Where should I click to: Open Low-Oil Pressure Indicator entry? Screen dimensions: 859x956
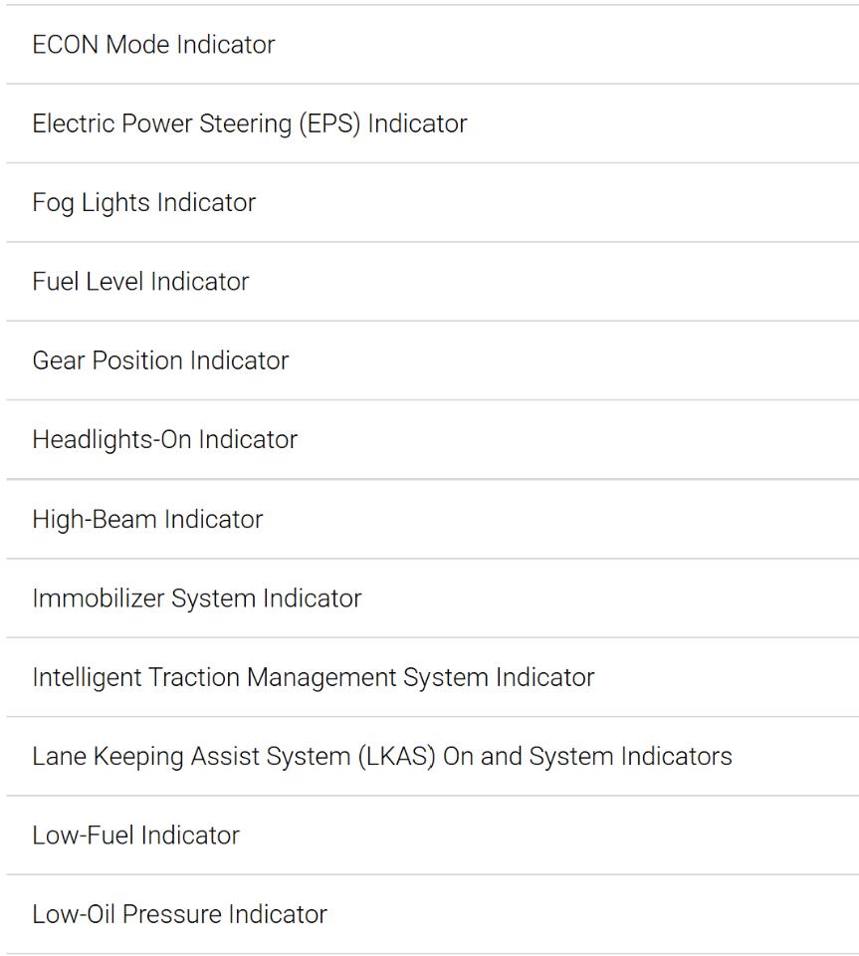point(433,914)
